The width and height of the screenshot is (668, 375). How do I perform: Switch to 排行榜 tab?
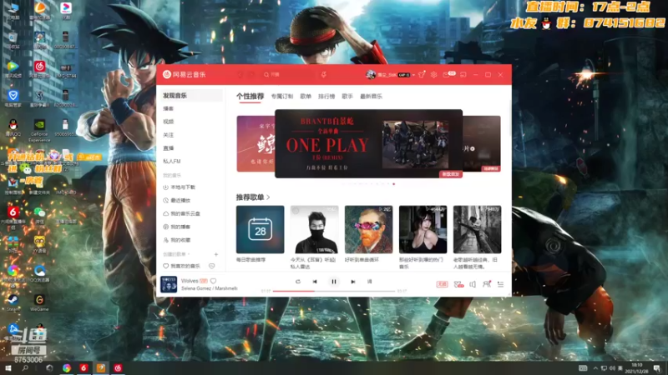[326, 97]
